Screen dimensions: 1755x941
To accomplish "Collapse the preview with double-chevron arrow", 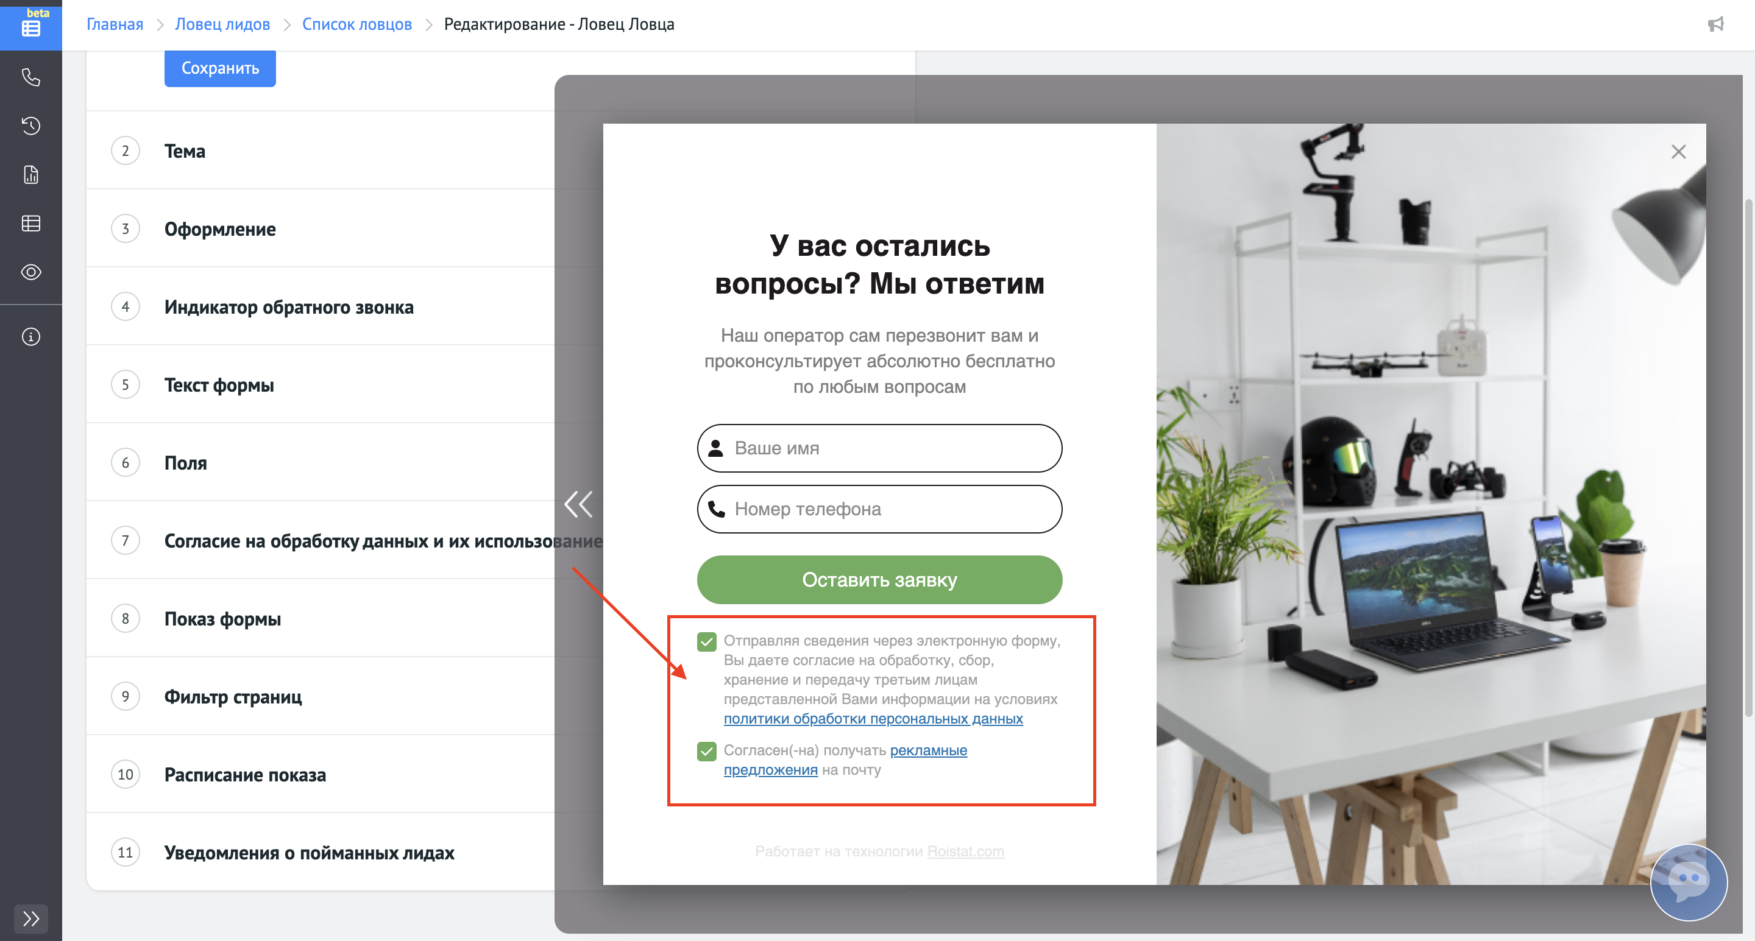I will click(578, 504).
